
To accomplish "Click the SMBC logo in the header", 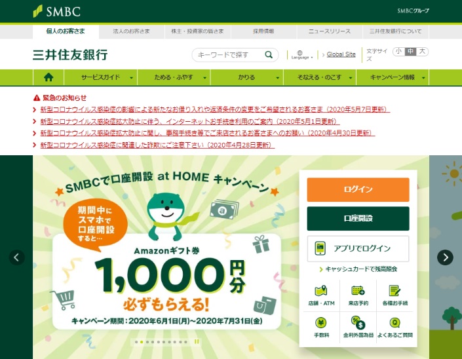I will (x=56, y=11).
